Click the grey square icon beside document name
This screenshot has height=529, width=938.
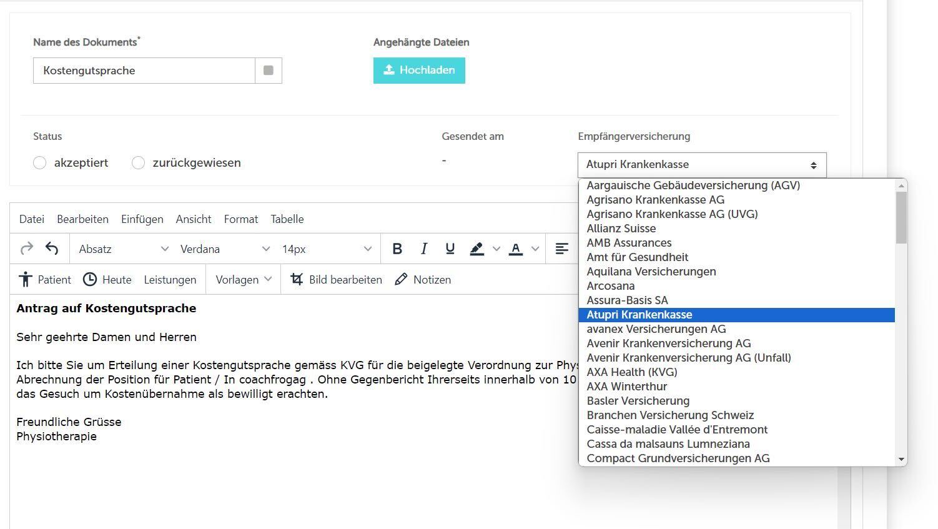(x=269, y=71)
